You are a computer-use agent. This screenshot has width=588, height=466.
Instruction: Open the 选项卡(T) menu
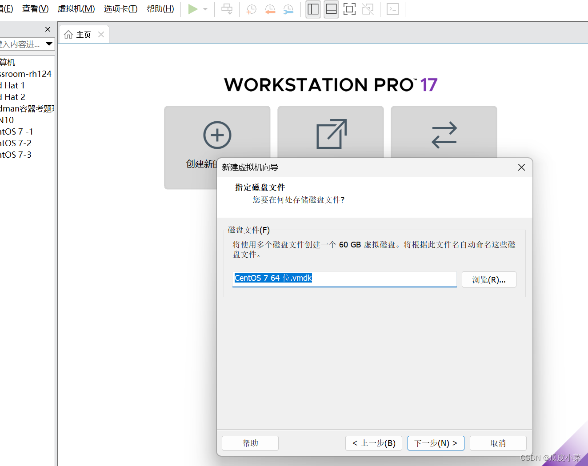121,9
